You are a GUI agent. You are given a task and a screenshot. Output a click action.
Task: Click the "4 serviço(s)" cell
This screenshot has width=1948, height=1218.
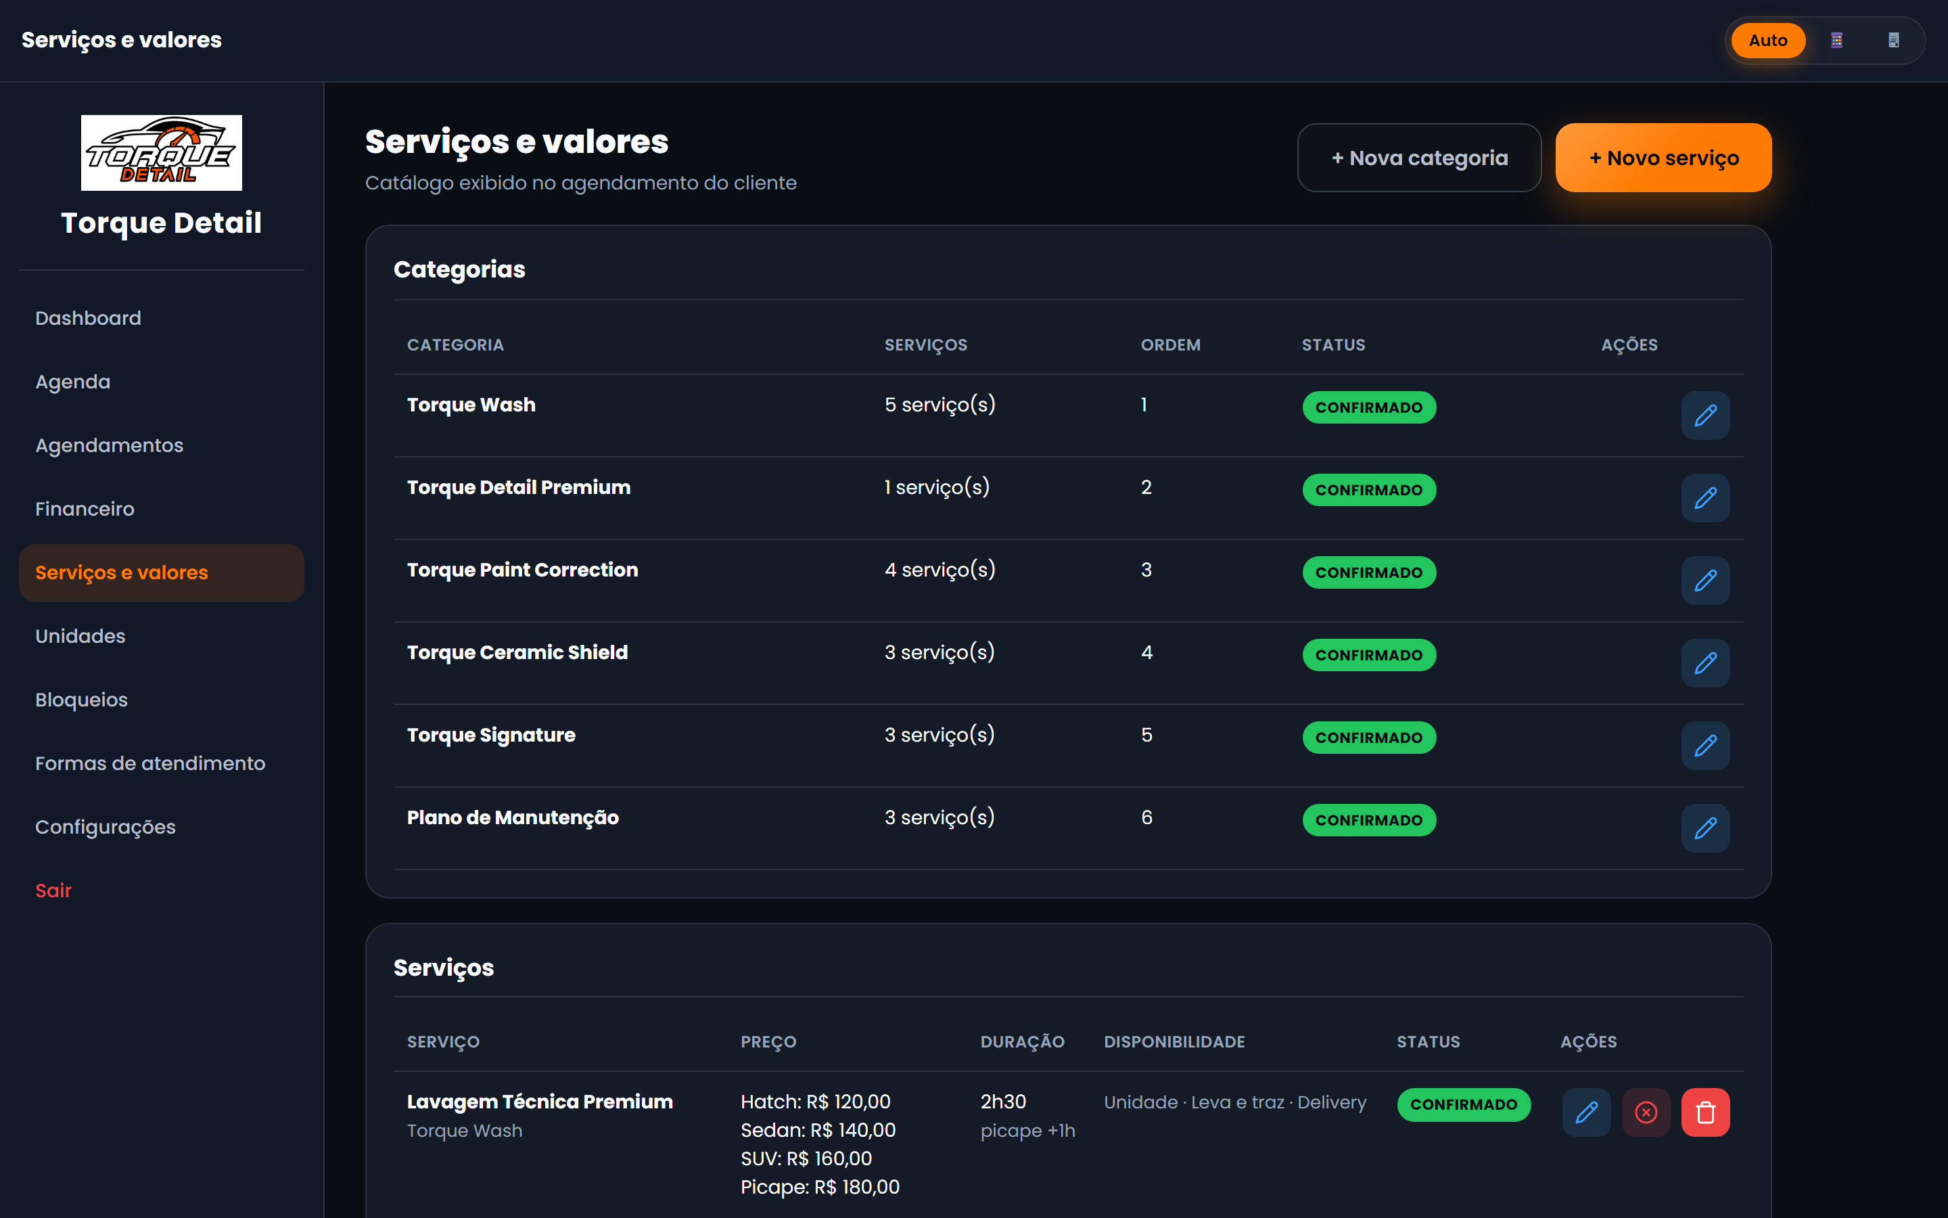pyautogui.click(x=940, y=570)
